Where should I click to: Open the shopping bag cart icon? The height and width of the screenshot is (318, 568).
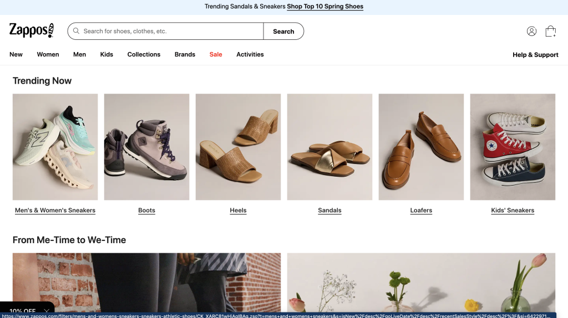click(551, 31)
